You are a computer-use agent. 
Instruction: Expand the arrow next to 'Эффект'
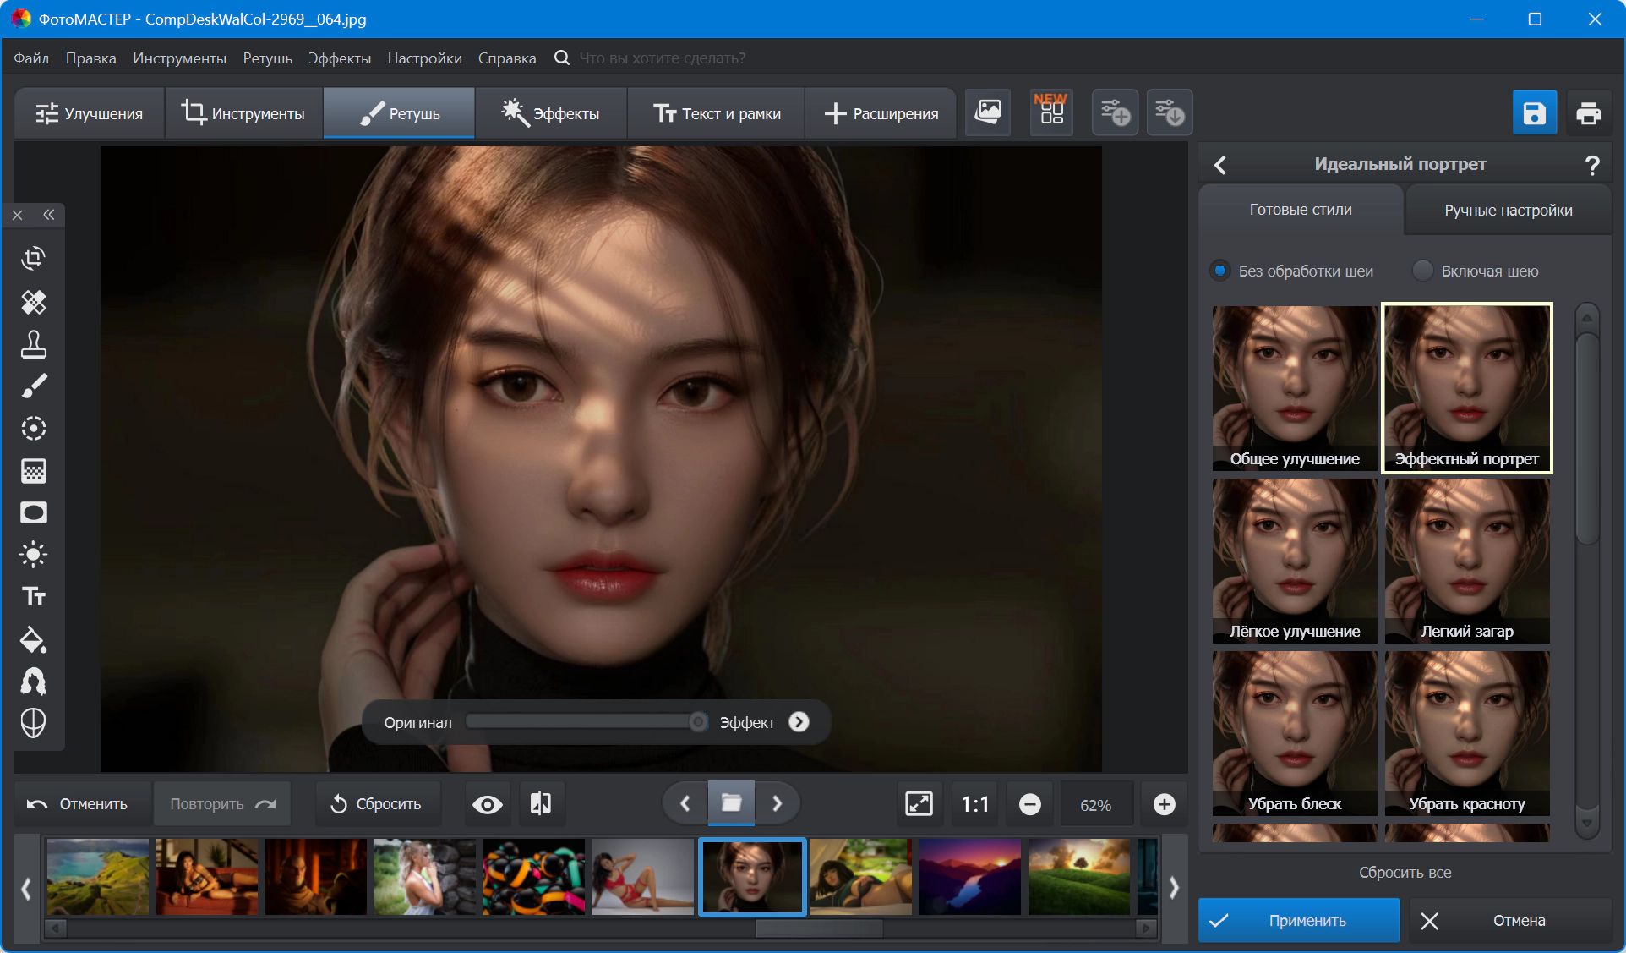[x=799, y=722]
